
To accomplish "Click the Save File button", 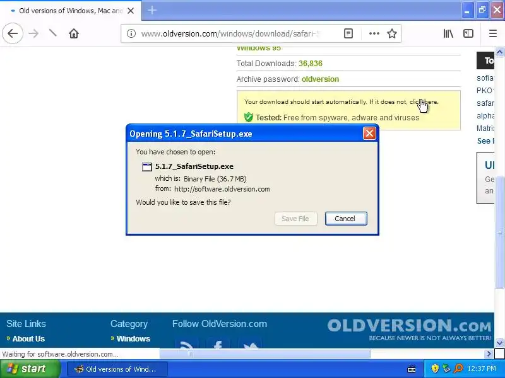I will point(295,219).
